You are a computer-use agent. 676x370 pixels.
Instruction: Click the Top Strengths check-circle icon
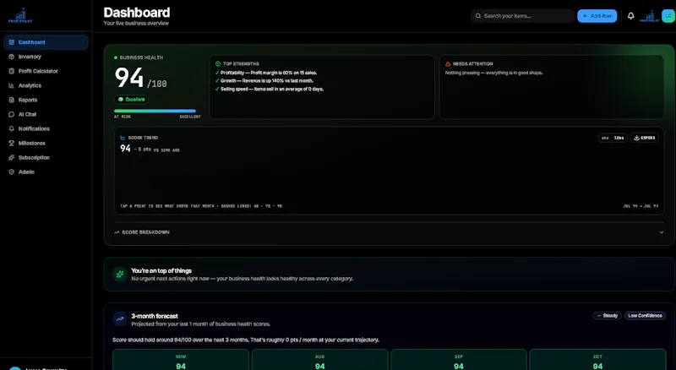tap(218, 64)
